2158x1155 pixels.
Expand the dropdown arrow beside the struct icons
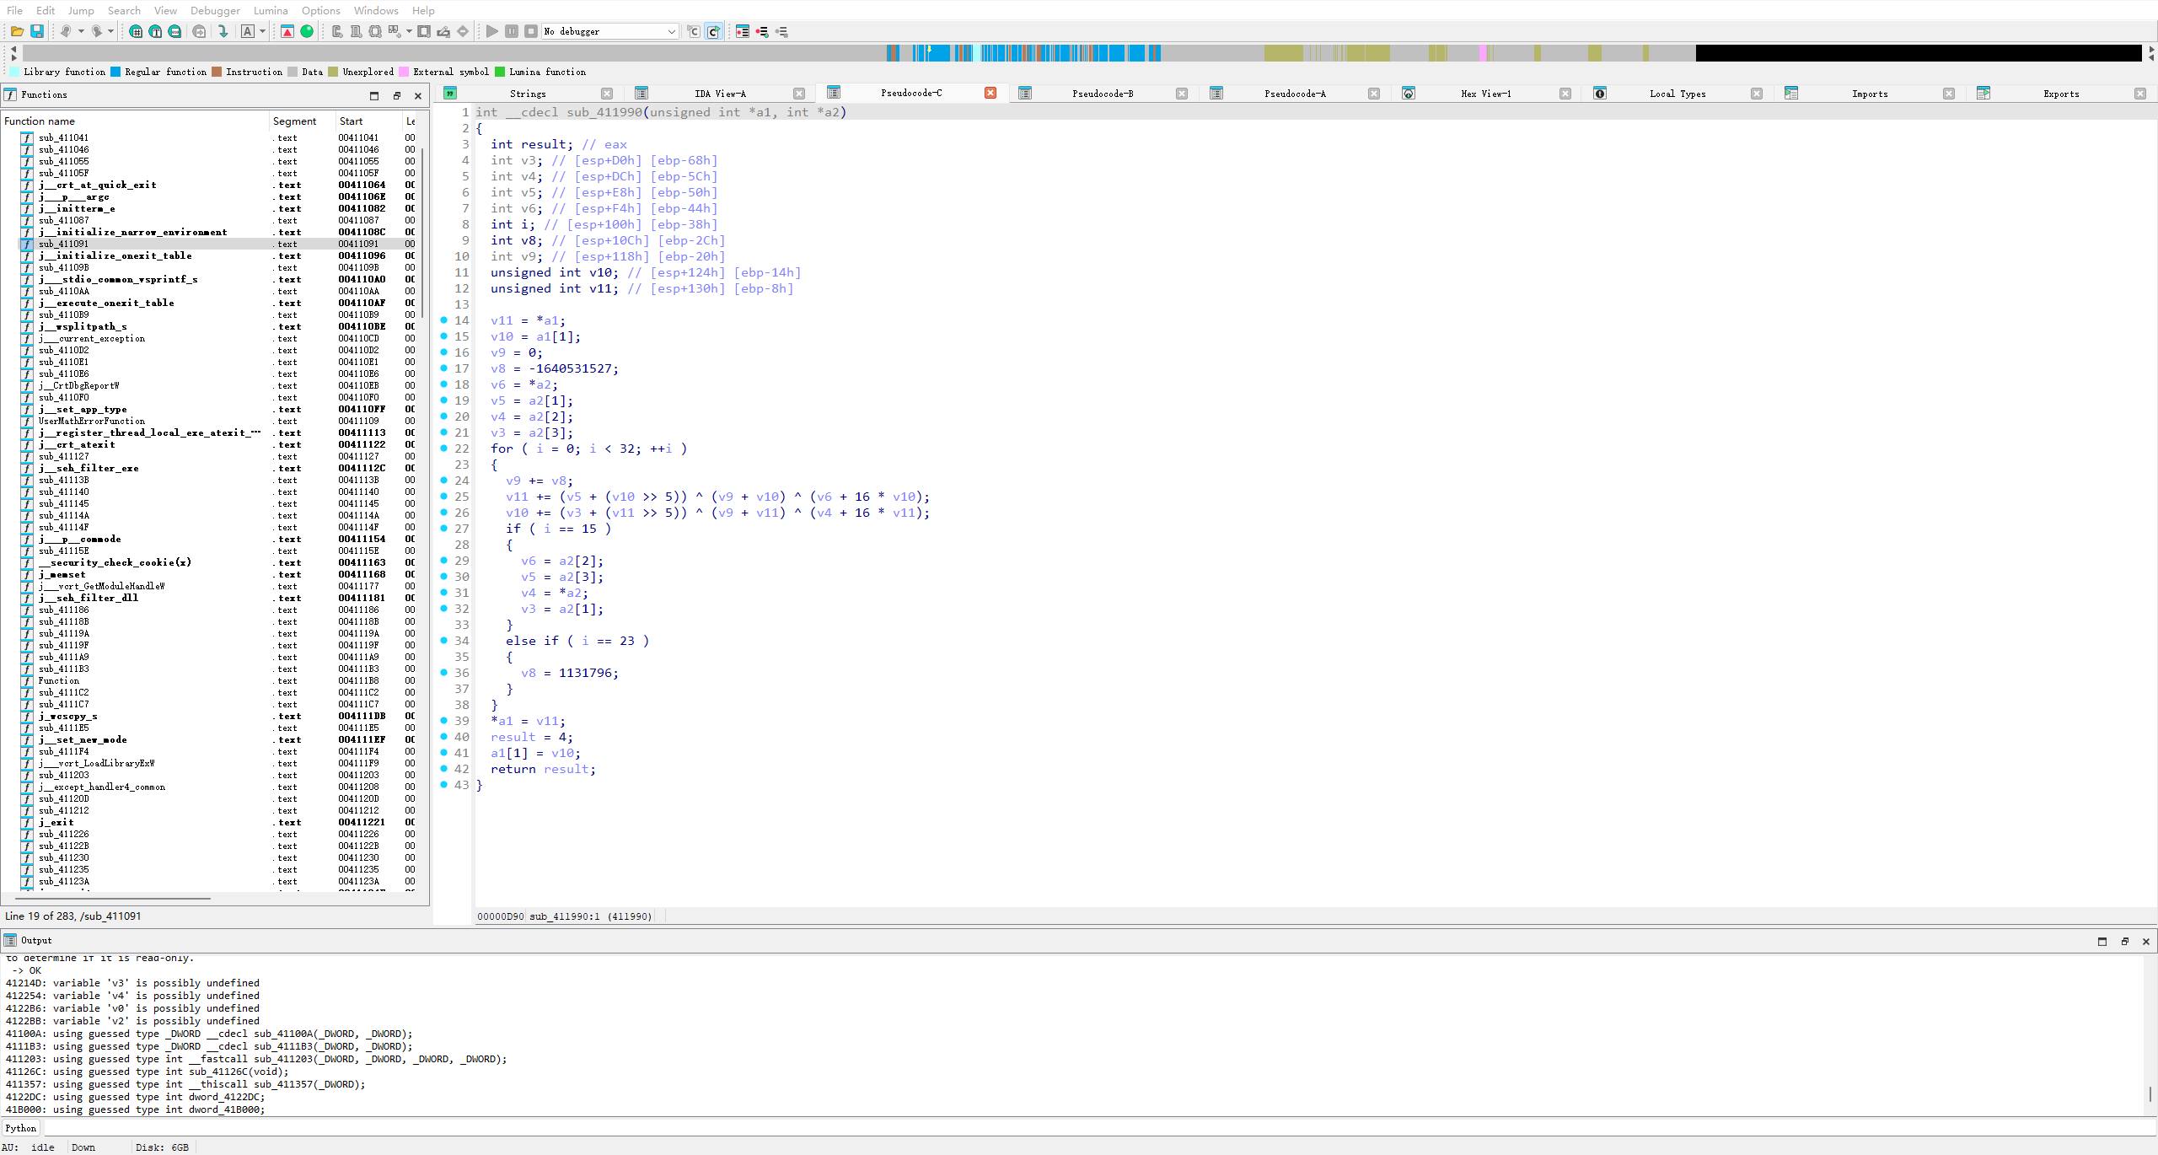pyautogui.click(x=410, y=31)
